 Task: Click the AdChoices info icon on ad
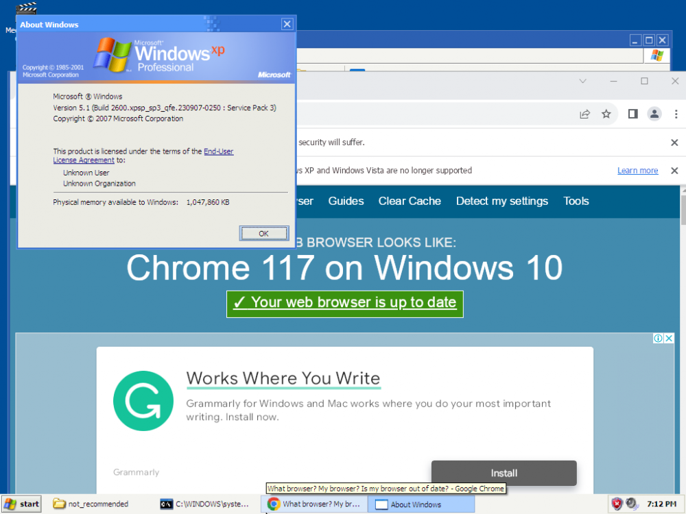(658, 339)
